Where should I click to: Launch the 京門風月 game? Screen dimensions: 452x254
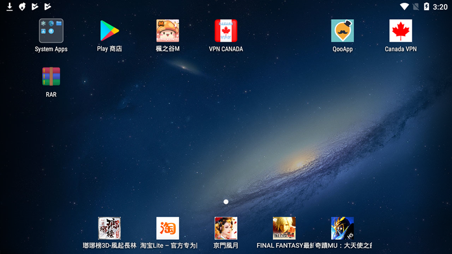click(226, 229)
